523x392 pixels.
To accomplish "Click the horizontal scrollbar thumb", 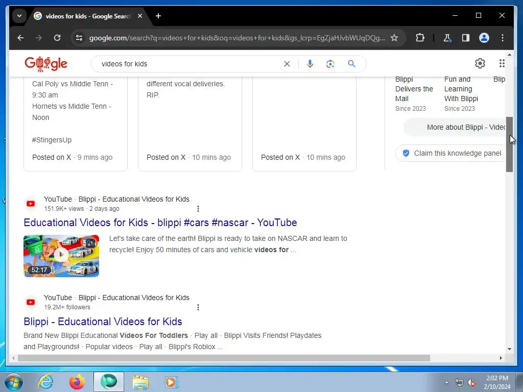I will click(224, 358).
